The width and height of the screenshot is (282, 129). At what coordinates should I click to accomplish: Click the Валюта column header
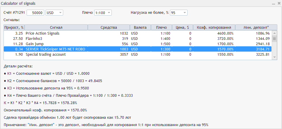(140, 27)
